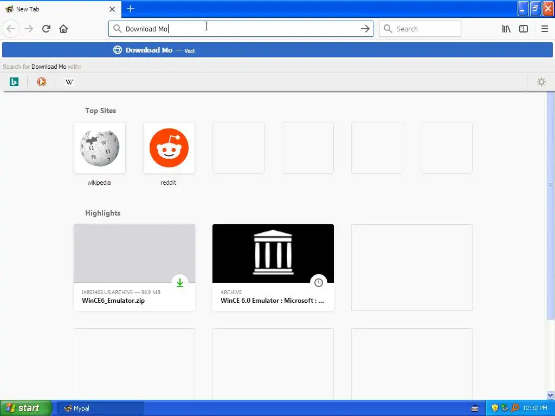Viewport: 555px width, 416px height.
Task: Open the home page via house icon
Action: (63, 29)
